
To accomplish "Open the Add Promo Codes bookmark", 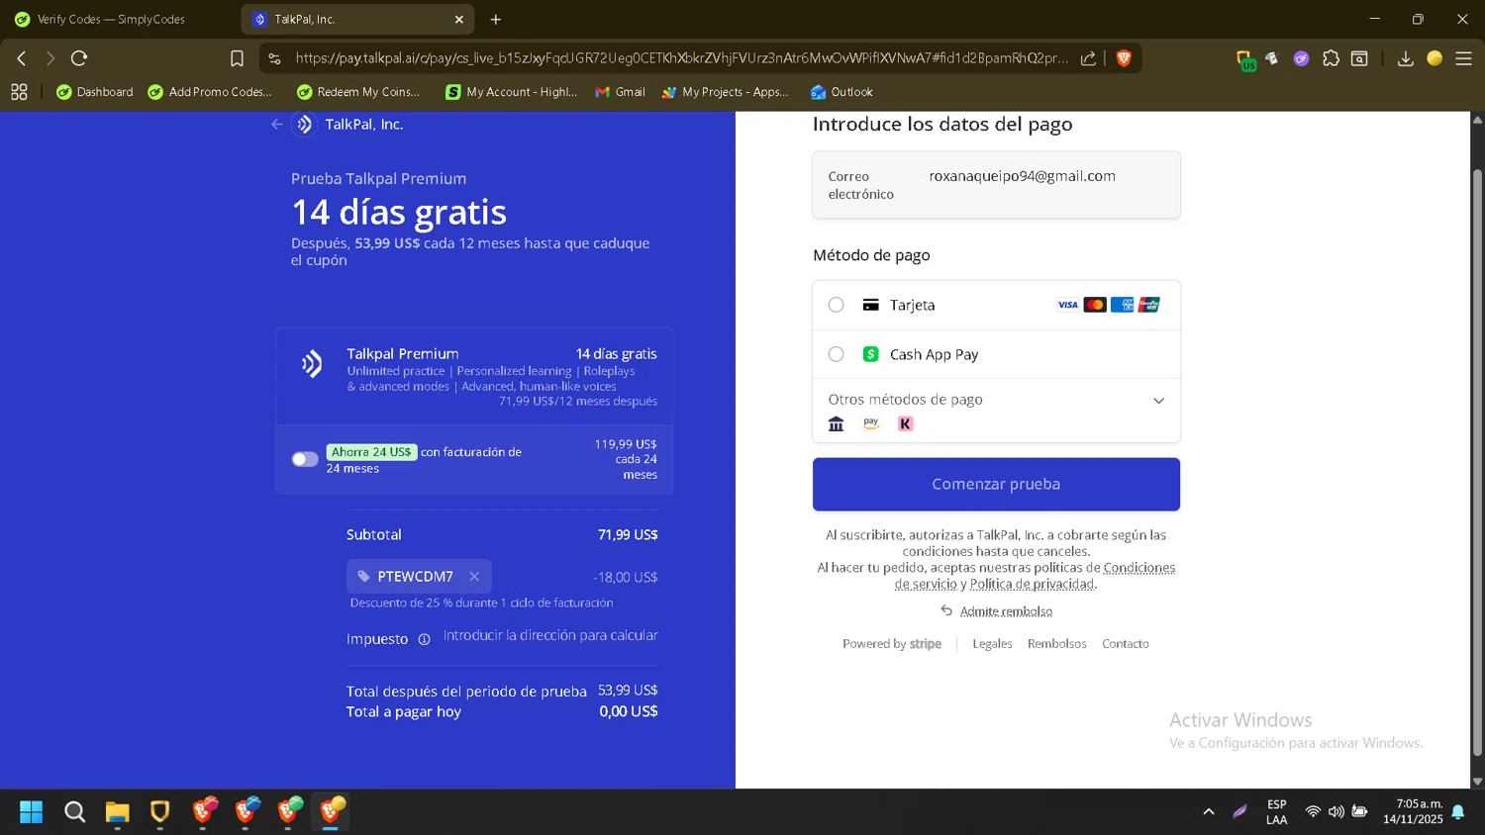I will (210, 92).
